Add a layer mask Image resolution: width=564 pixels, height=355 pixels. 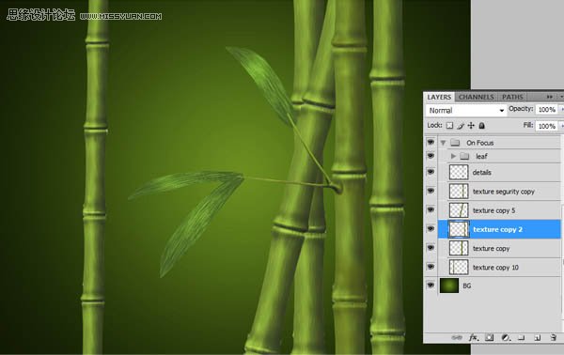point(489,337)
